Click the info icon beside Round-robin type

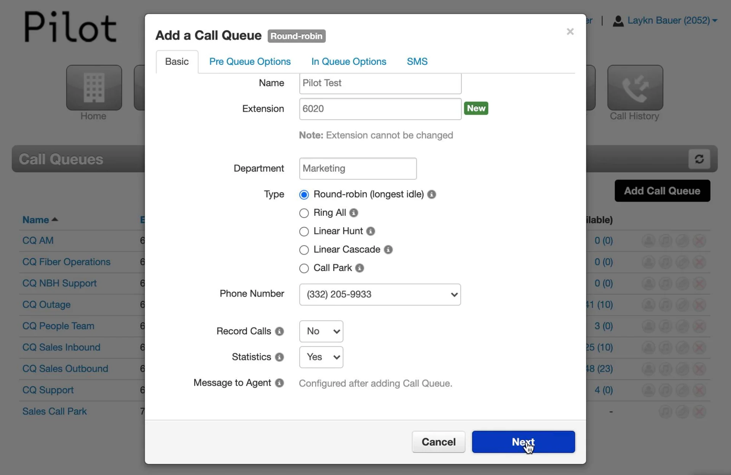pos(431,194)
